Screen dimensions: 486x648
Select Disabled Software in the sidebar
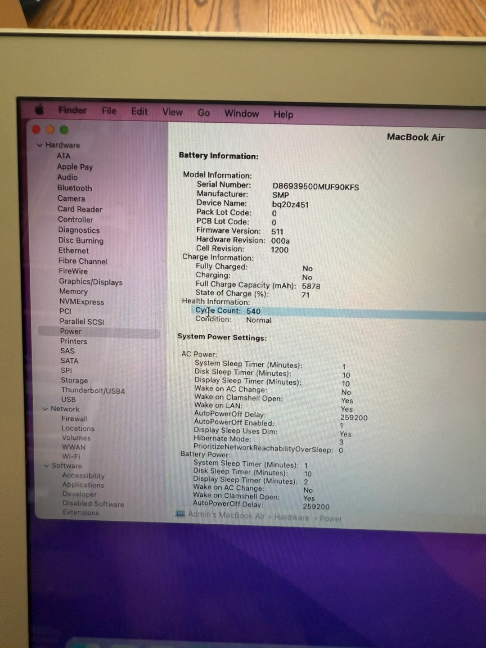(x=94, y=503)
